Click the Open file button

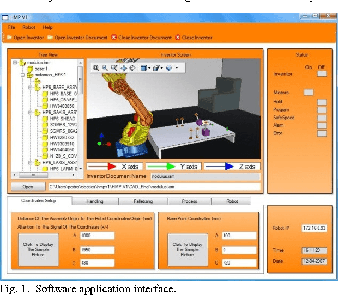point(27,187)
